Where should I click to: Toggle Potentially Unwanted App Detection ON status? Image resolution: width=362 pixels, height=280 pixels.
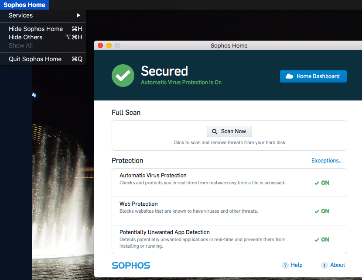322,240
